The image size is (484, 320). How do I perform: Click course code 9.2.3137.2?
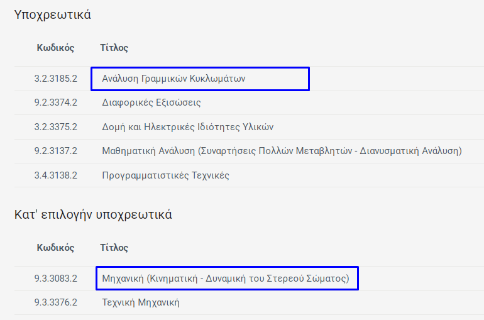[x=56, y=151]
